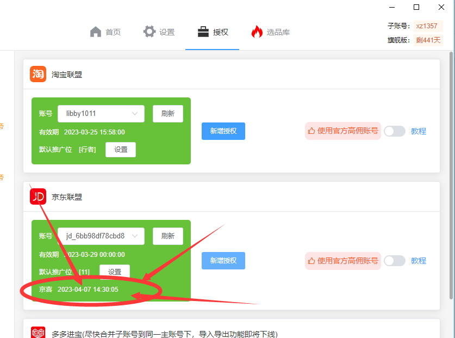Image resolution: width=455 pixels, height=338 pixels.
Task: Click the briefcase 授权 icon
Action: coord(203,32)
